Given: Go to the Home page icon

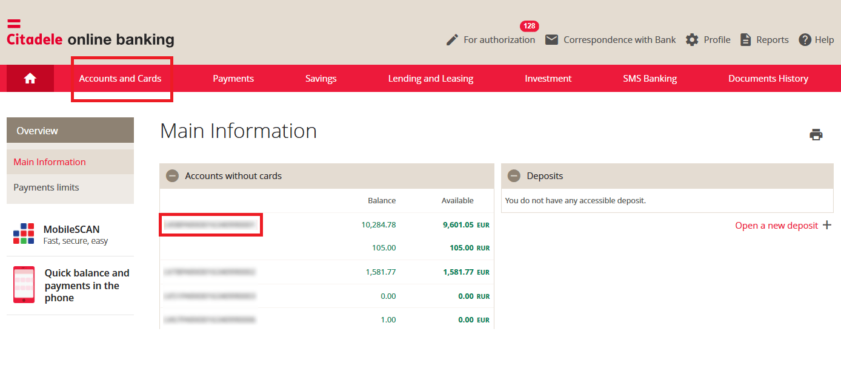Looking at the screenshot, I should point(30,79).
